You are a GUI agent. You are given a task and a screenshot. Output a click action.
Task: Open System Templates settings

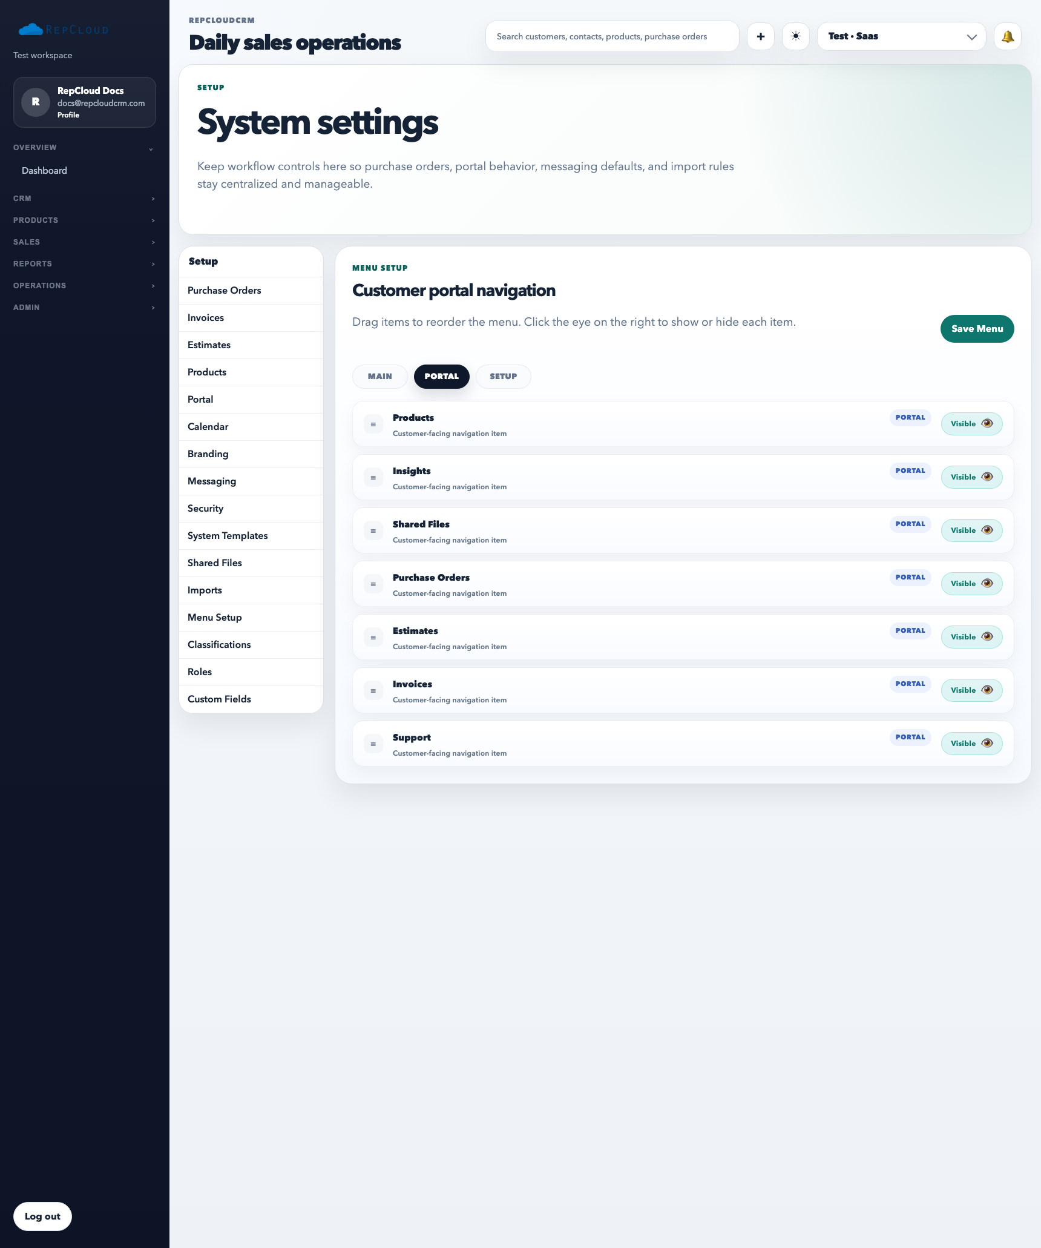point(251,536)
